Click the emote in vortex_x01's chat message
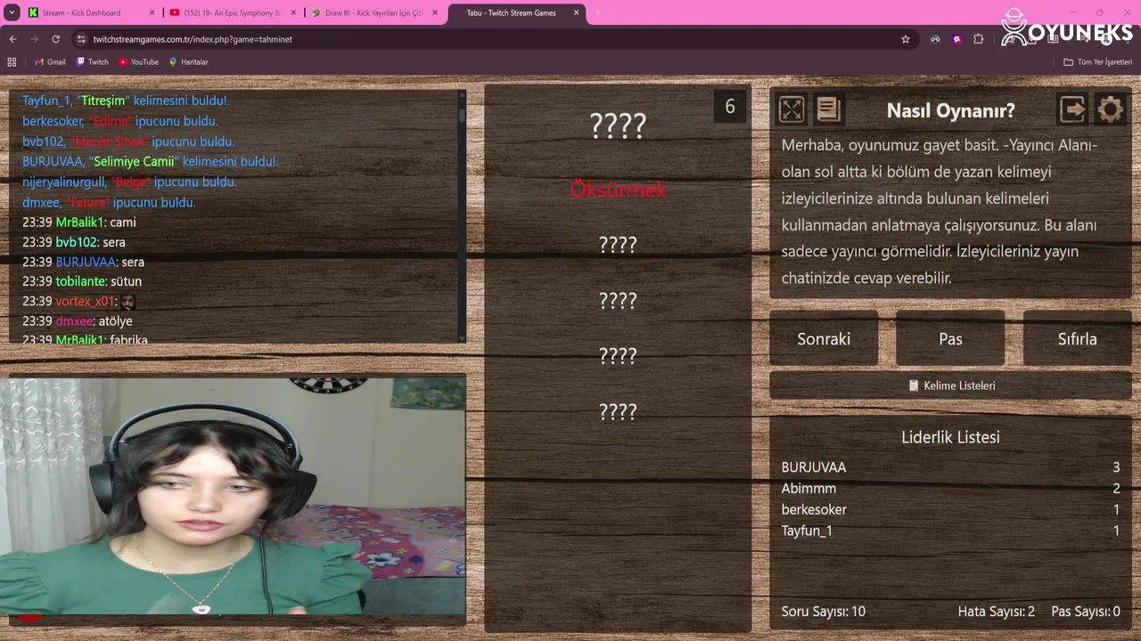 pyautogui.click(x=127, y=302)
